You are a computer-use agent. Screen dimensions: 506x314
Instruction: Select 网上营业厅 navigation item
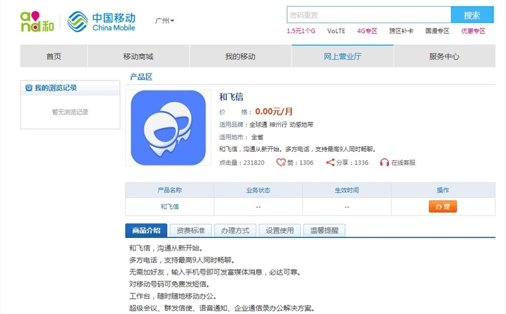coord(342,56)
